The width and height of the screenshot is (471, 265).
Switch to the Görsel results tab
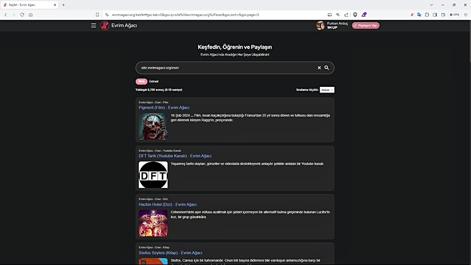coord(154,82)
